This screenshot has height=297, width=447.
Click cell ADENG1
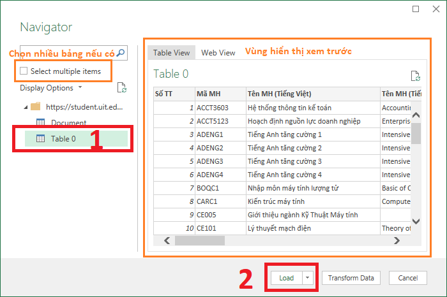220,134
